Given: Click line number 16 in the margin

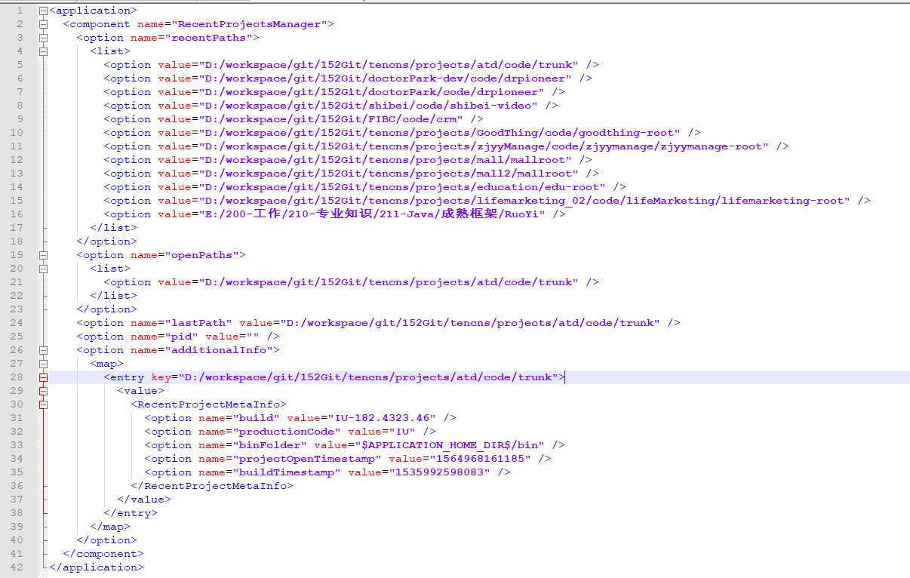Looking at the screenshot, I should coord(17,214).
